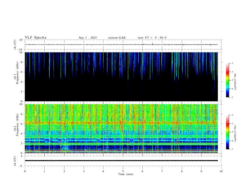The width and height of the screenshot is (249, 192).
Task: Click the 10 minute tick label on time axis
Action: click(x=221, y=171)
